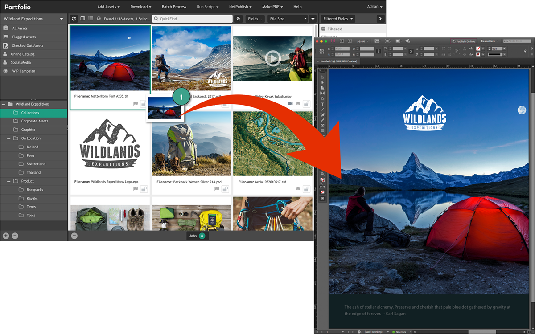Open the Add Assets menu

click(x=109, y=7)
